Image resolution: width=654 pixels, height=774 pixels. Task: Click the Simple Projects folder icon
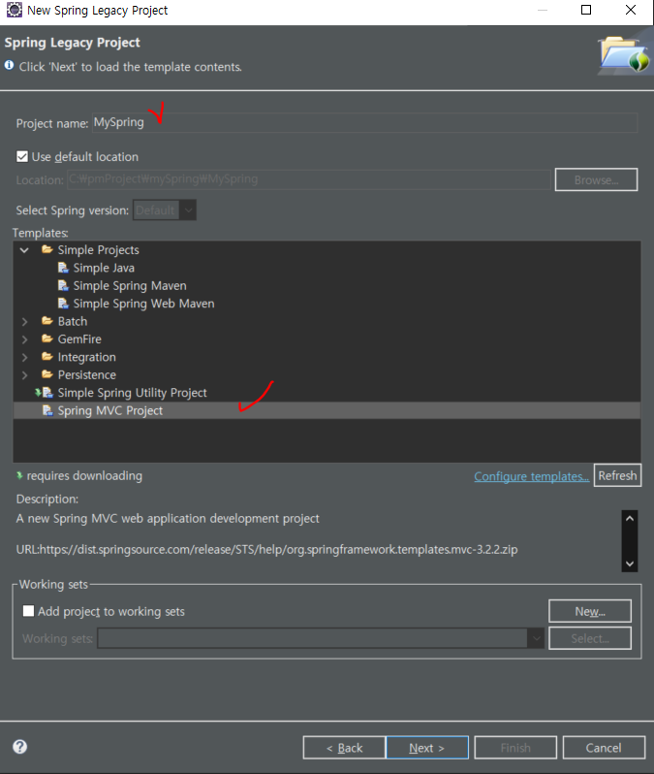(x=47, y=250)
